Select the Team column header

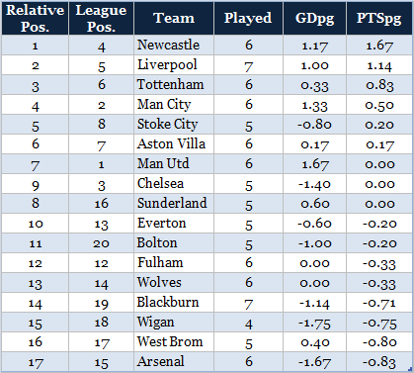pos(174,18)
